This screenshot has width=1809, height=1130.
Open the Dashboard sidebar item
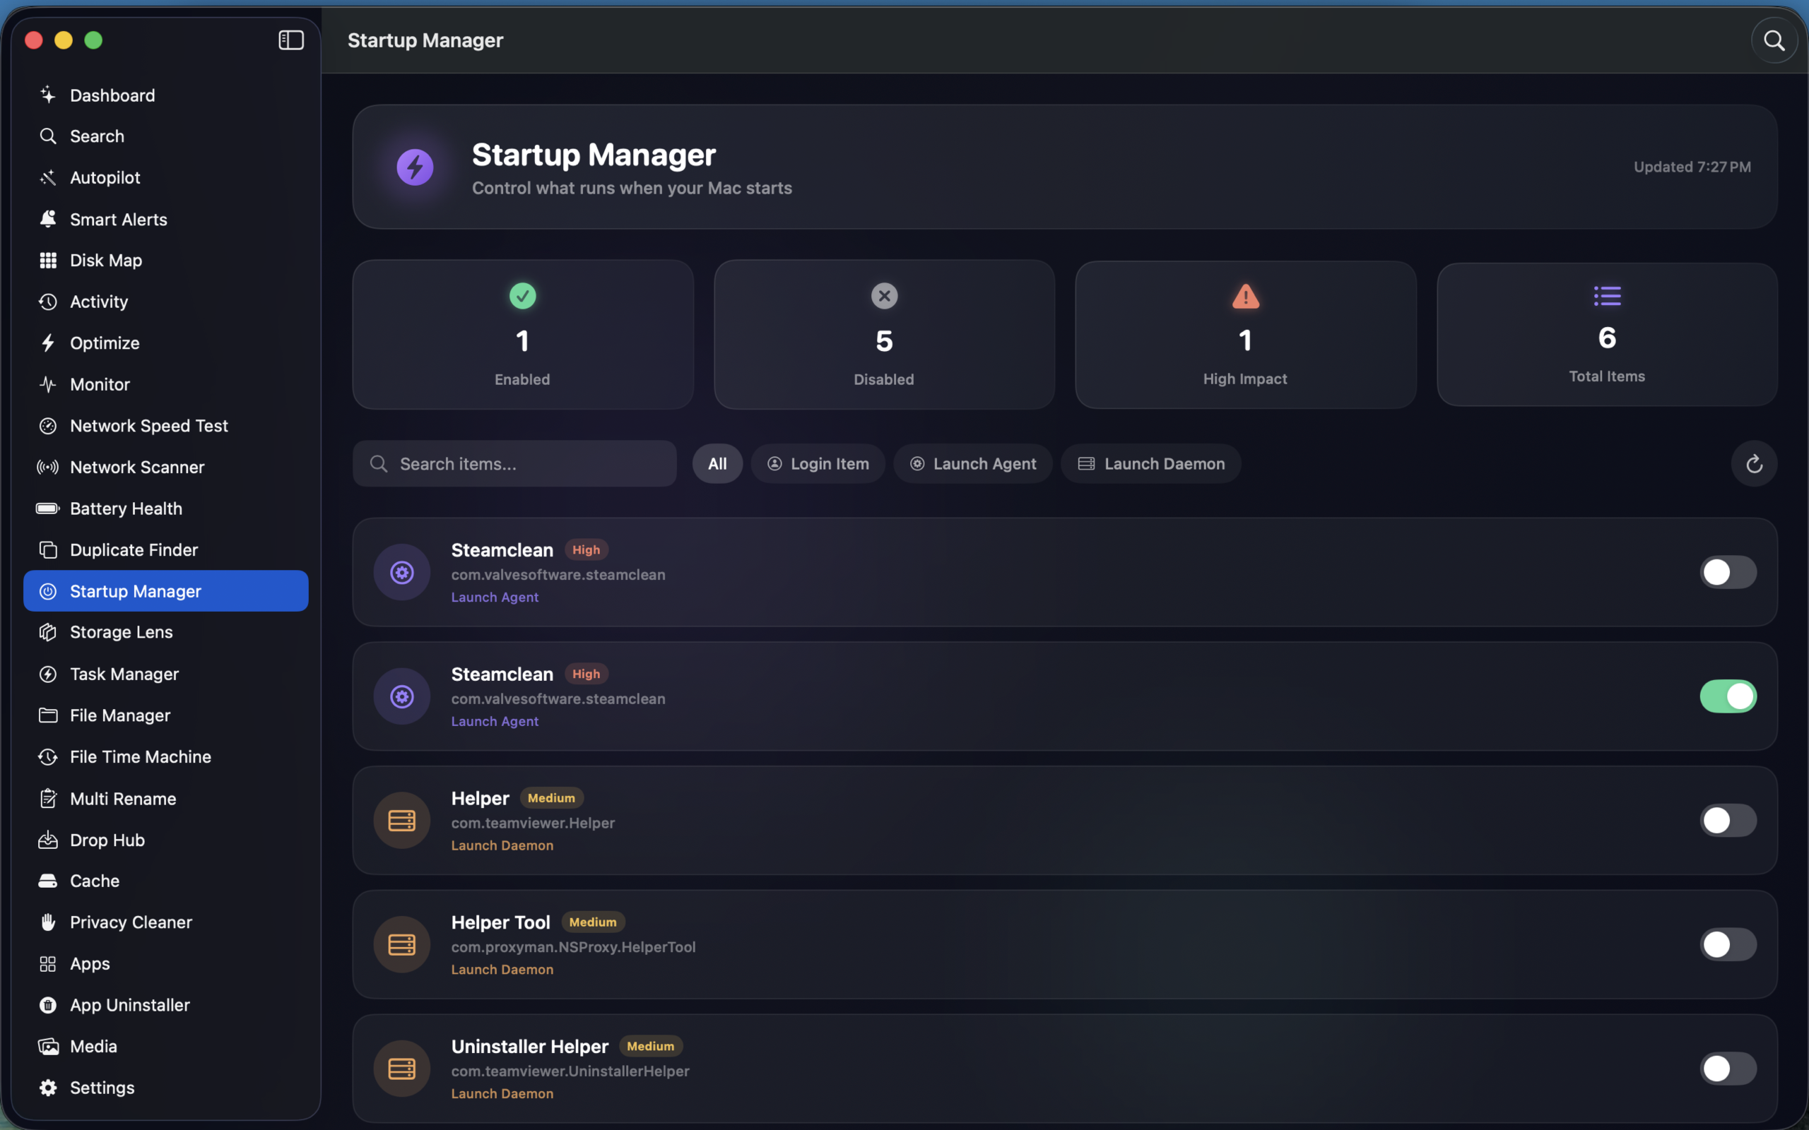[165, 95]
